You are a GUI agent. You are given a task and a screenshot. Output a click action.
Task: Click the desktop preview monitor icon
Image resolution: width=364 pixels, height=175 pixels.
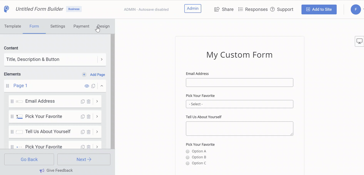(x=359, y=41)
